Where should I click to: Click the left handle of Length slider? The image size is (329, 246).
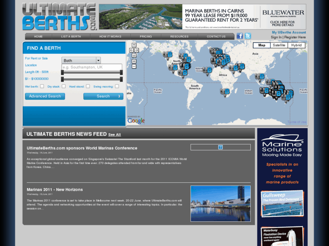(x=62, y=72)
